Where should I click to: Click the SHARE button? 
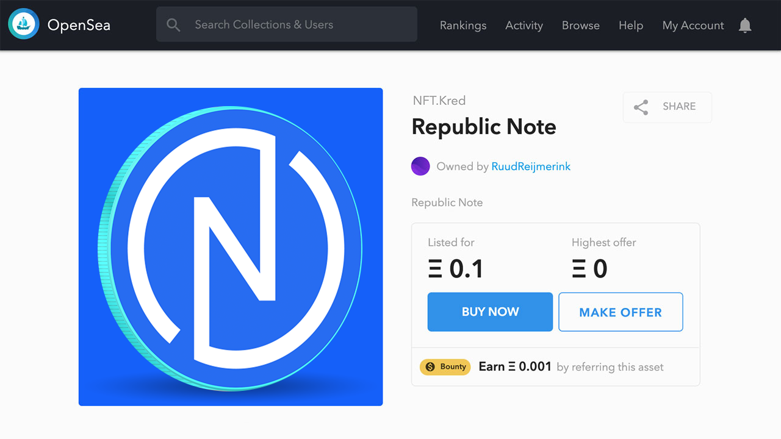pos(668,107)
